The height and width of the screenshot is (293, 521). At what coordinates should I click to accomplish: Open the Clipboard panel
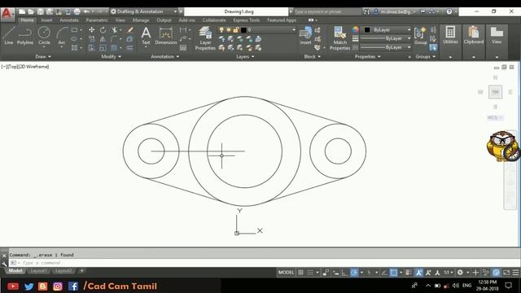coord(474,36)
